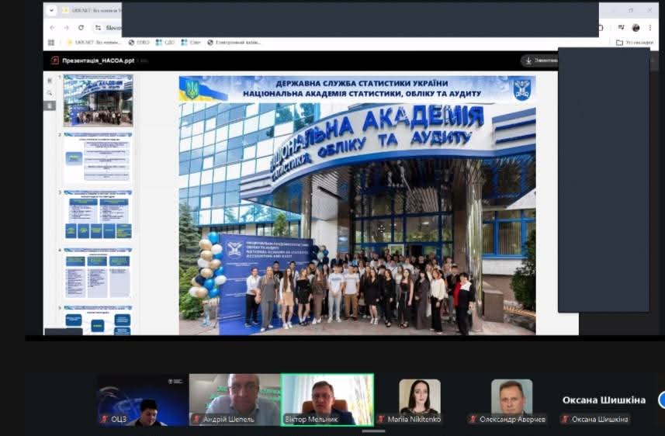Viewport: 665px width, 436px height.
Task: Reload the page with refresh icon
Action: coord(81,27)
